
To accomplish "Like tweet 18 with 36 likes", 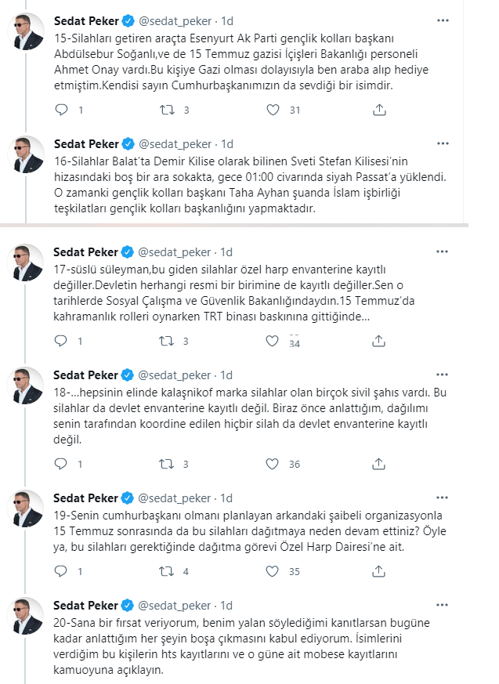I will 272,464.
